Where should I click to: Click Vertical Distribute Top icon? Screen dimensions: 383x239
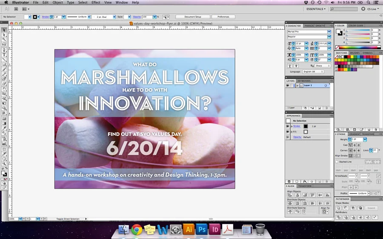tap(290, 203)
